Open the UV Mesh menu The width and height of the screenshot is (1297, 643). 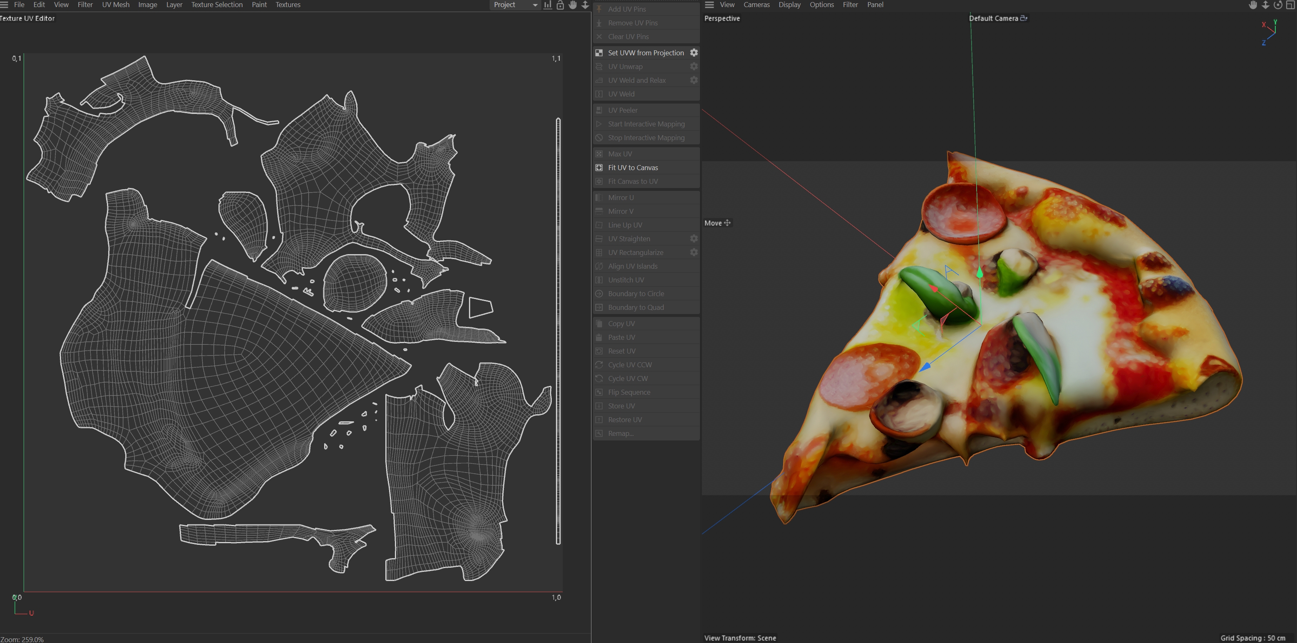(115, 5)
